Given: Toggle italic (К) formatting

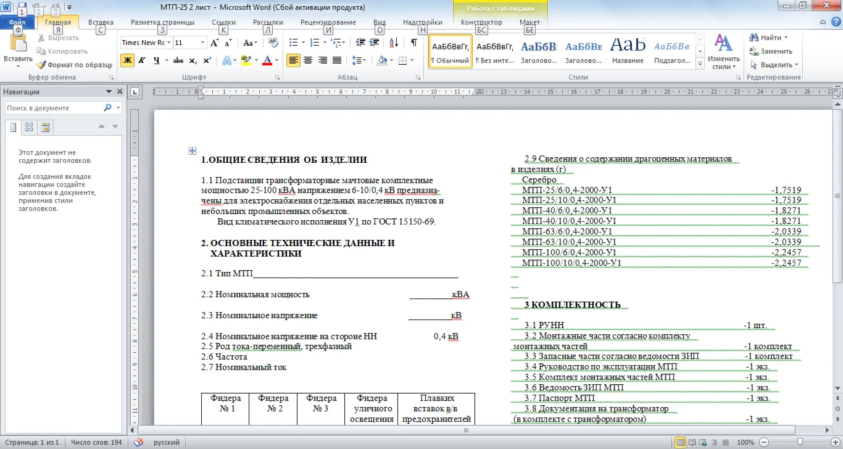Looking at the screenshot, I should [142, 60].
